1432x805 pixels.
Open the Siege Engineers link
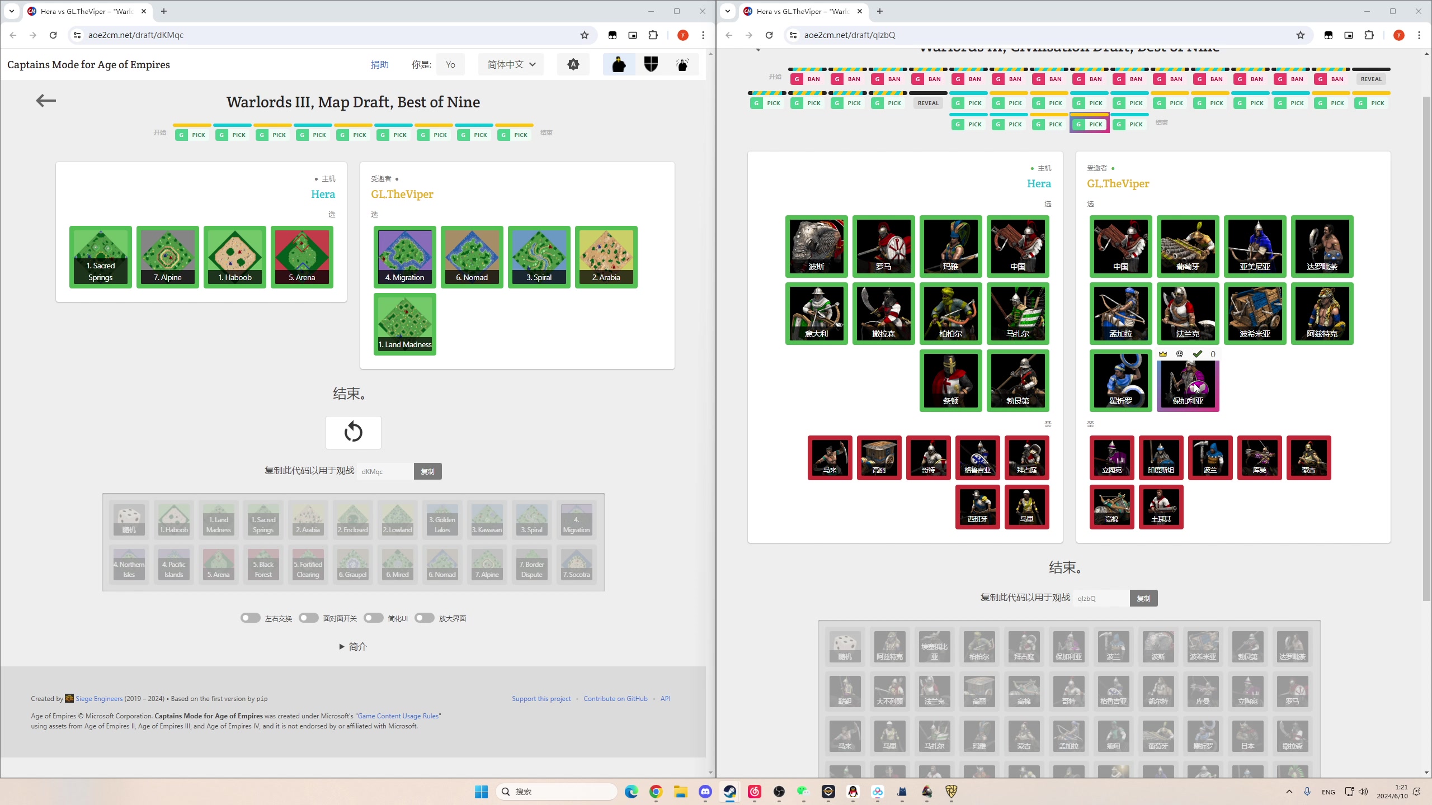99,698
